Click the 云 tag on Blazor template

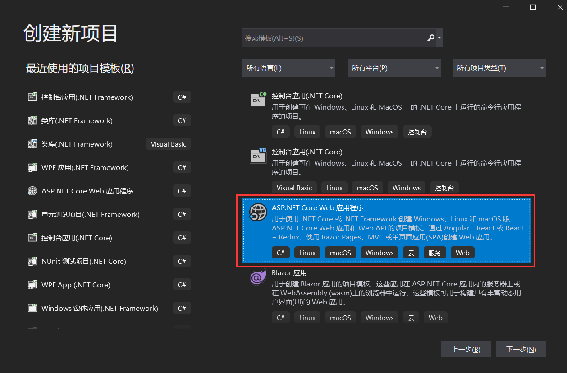(x=411, y=318)
